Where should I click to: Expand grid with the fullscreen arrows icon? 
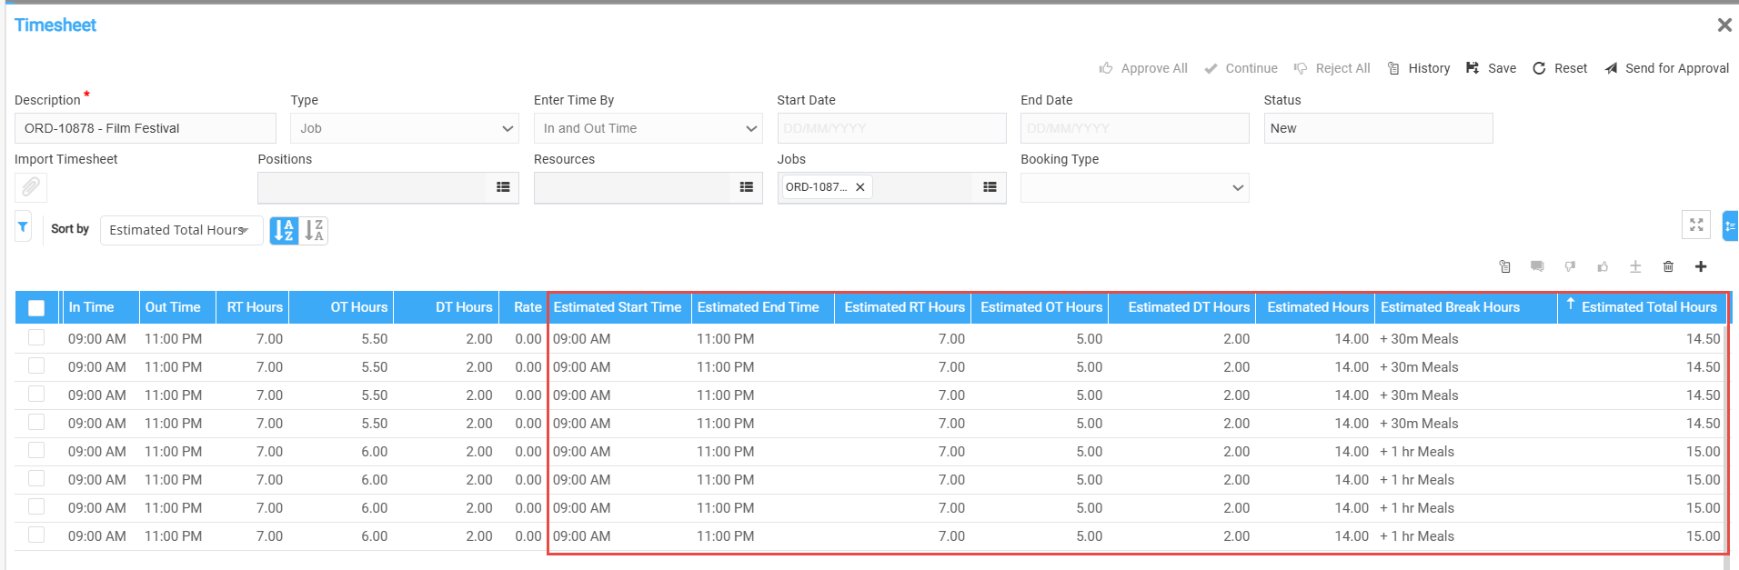(1696, 225)
